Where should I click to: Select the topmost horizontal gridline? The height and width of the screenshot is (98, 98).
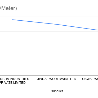[x=49, y=16]
